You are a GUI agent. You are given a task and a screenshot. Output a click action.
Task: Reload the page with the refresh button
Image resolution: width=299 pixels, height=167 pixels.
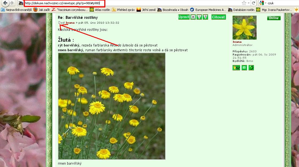coord(253,3)
